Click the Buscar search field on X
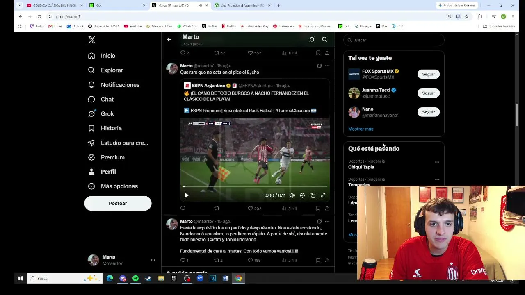525x295 pixels. pyautogui.click(x=394, y=40)
